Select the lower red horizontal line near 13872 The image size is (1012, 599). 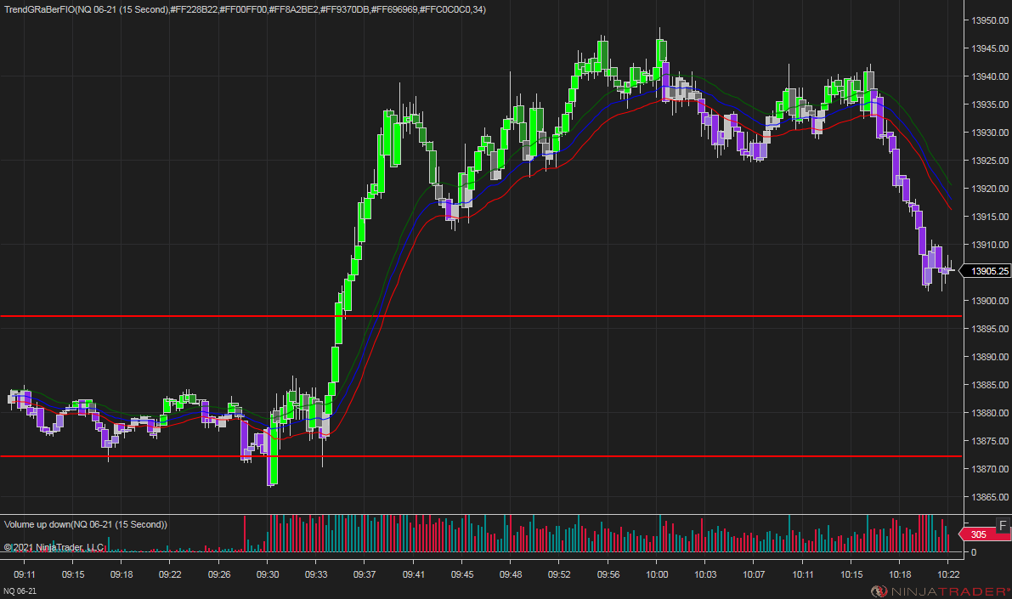[x=481, y=456]
